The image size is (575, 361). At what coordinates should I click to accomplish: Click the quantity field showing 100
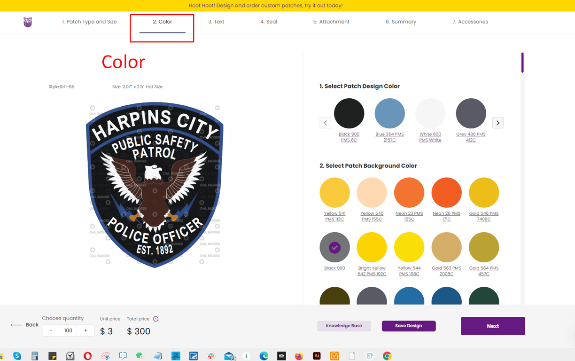(x=68, y=330)
